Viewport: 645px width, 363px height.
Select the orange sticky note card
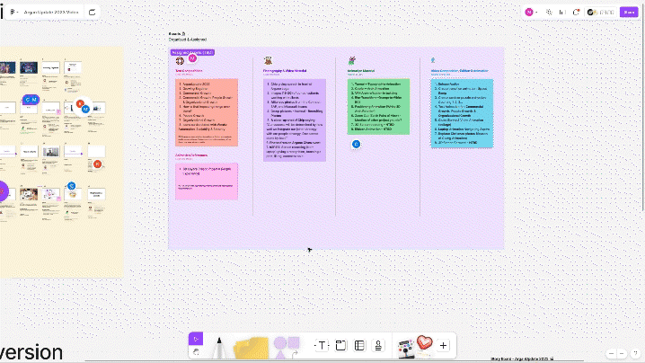point(207,111)
